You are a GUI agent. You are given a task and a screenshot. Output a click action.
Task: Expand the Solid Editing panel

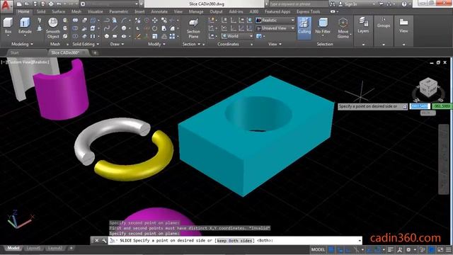(86, 44)
